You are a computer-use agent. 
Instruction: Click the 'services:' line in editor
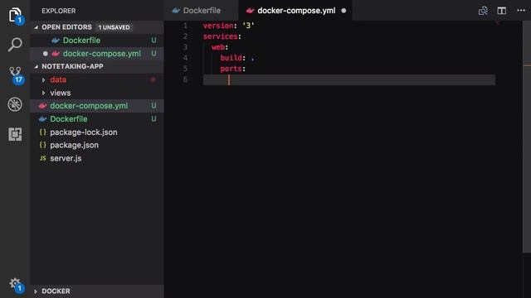pyautogui.click(x=222, y=36)
